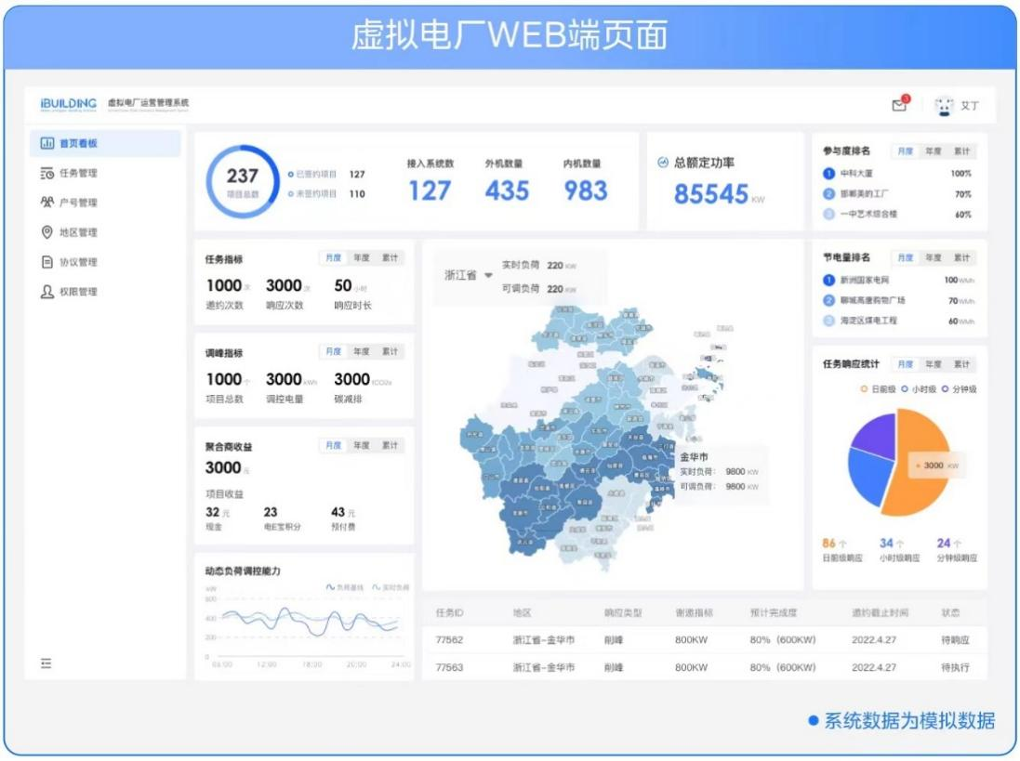Click 任务ID column header
Screen dimensions: 1020x761
click(449, 612)
